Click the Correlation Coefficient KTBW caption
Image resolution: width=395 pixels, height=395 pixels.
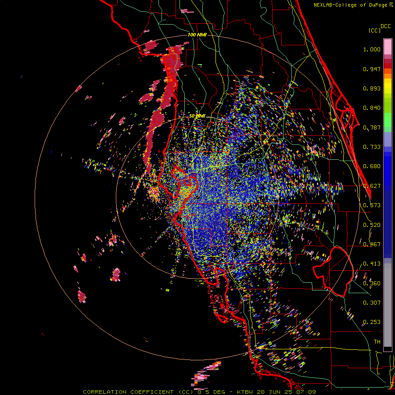[x=199, y=392]
